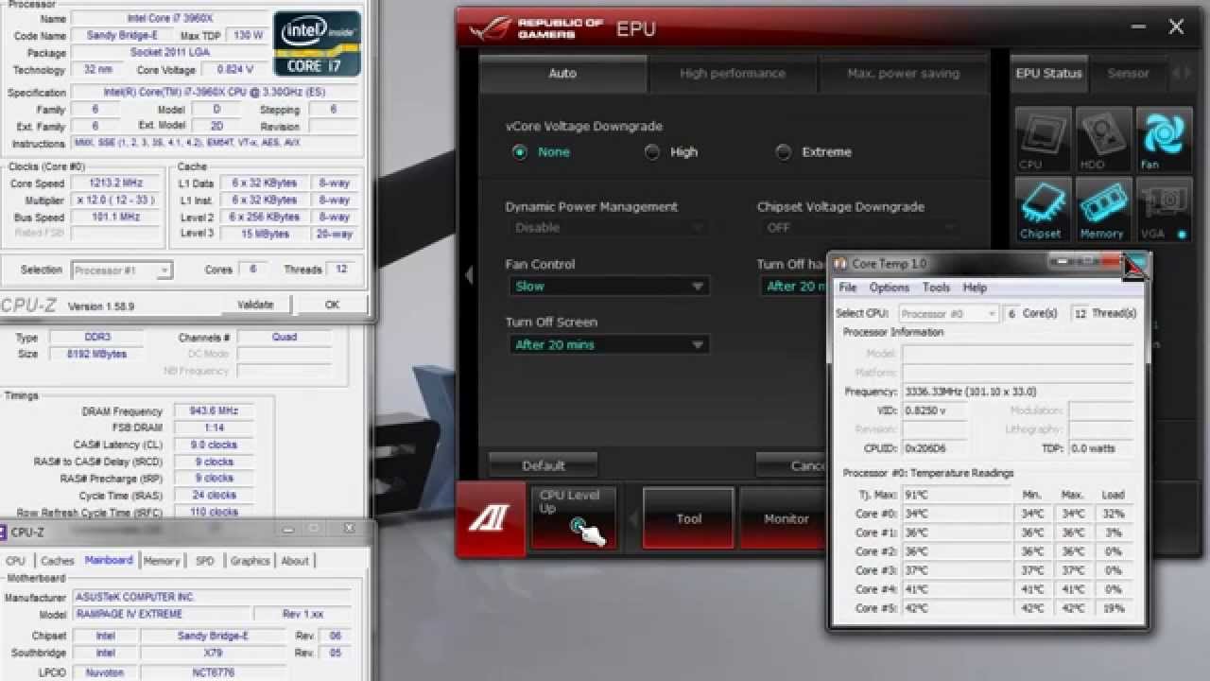
Task: Select None for vCore Voltage Downgrade
Action: point(520,152)
